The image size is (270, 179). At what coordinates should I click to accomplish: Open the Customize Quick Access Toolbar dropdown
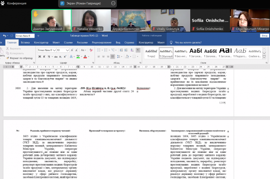pyautogui.click(x=38, y=35)
